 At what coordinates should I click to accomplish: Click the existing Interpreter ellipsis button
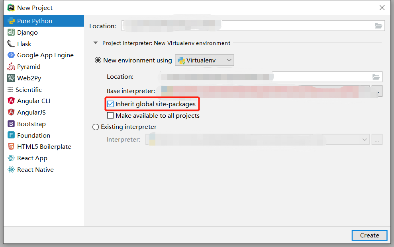[377, 140]
